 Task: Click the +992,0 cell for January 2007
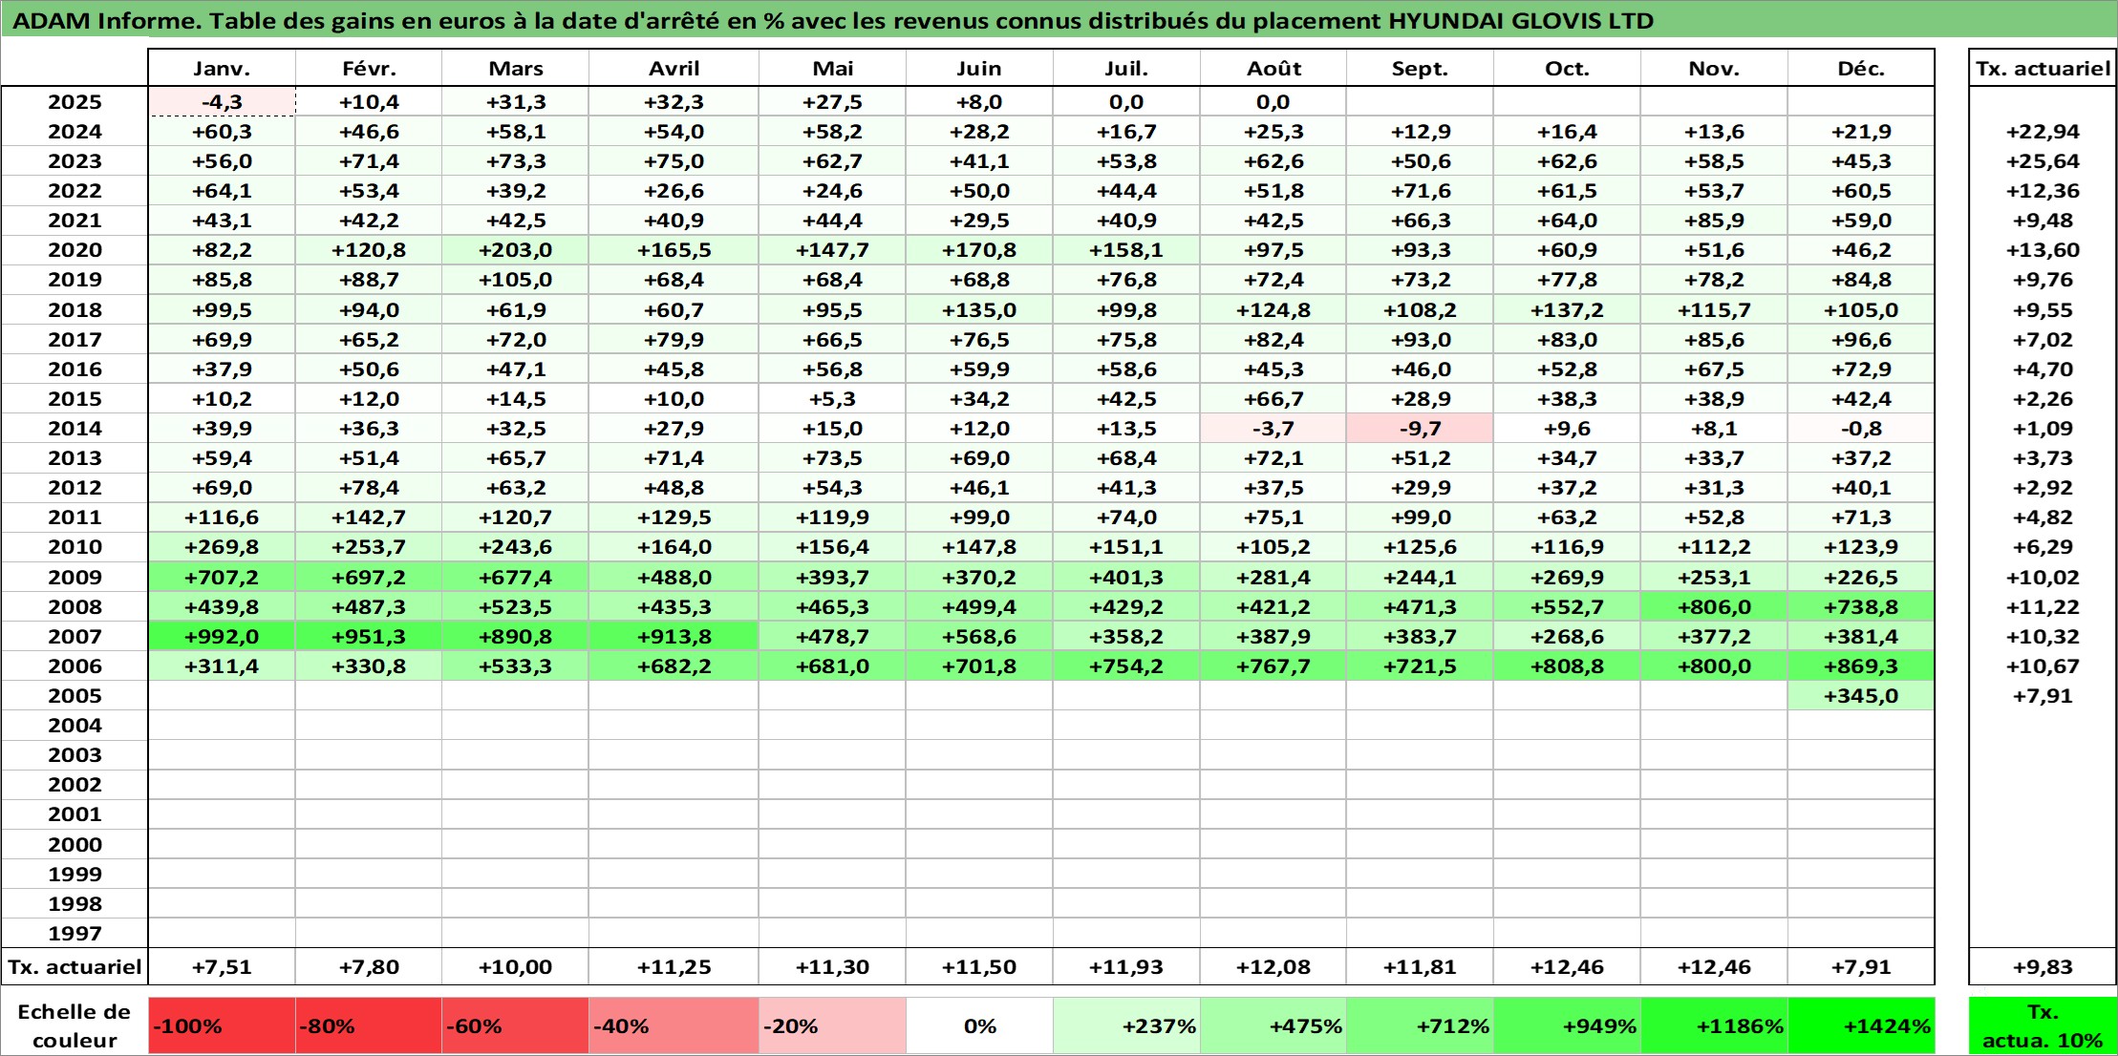pos(222,637)
